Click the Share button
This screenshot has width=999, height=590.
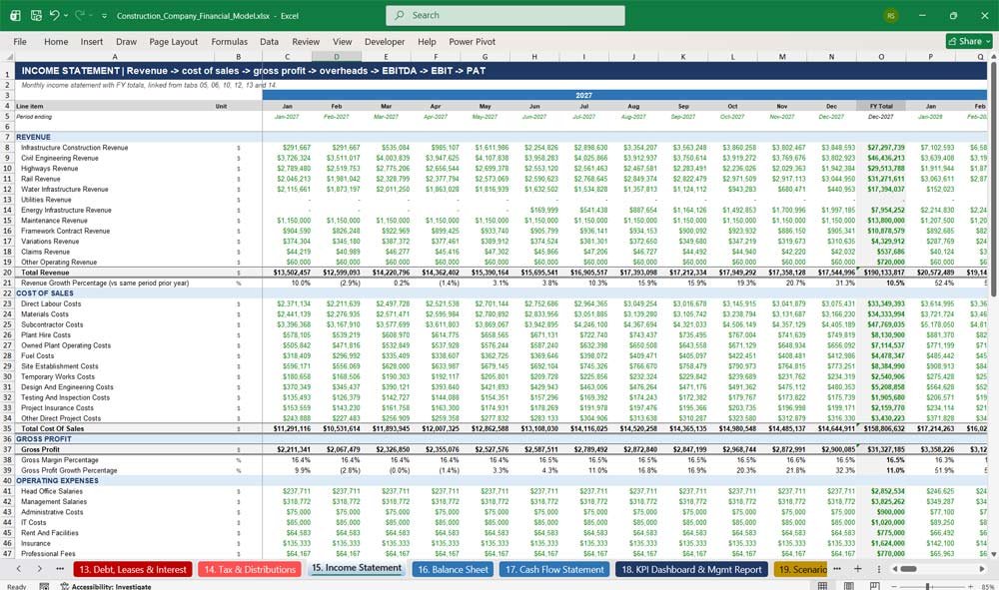[x=969, y=41]
